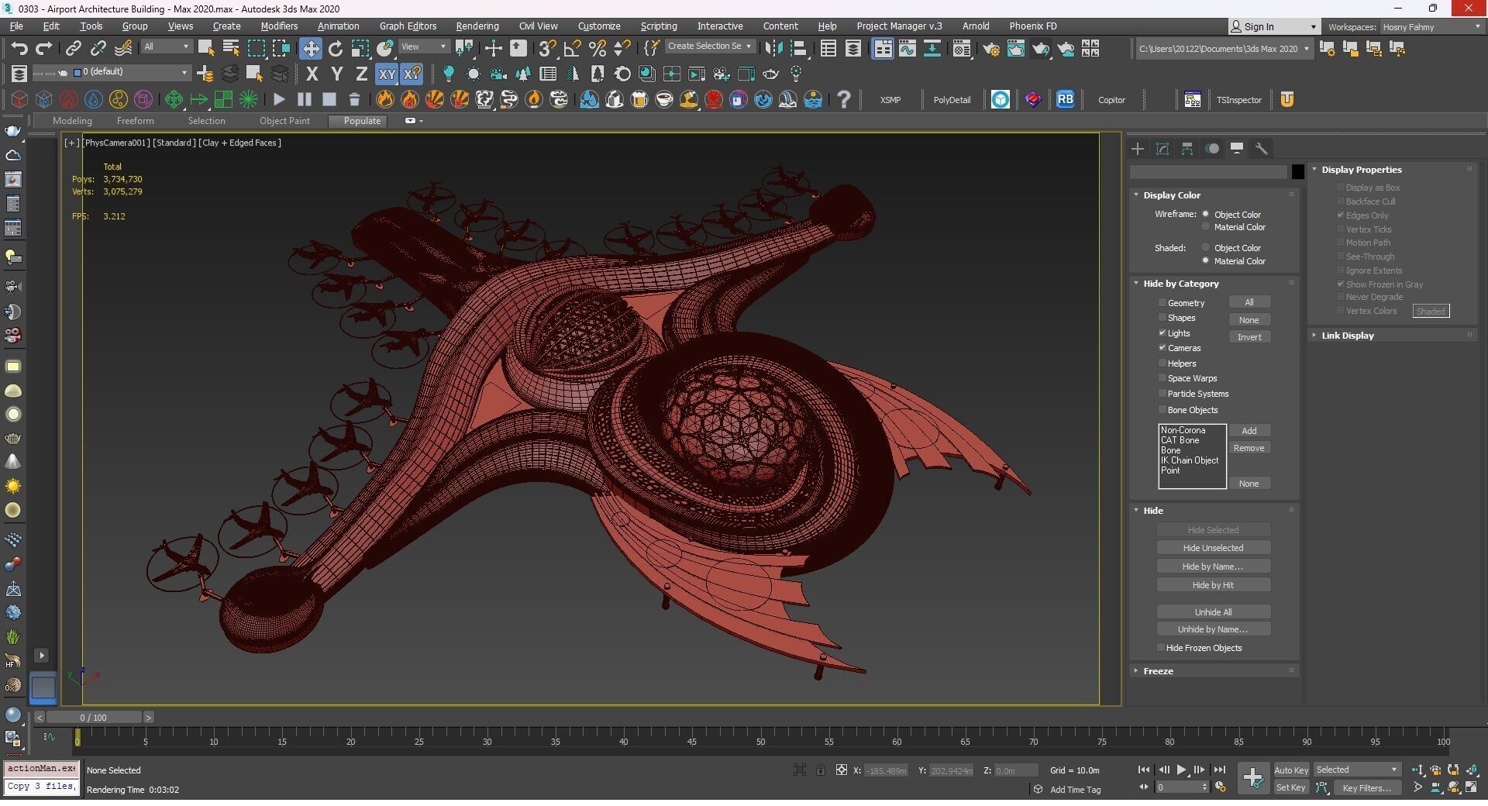
Task: Switch to the Object Paint tab
Action: tap(284, 121)
